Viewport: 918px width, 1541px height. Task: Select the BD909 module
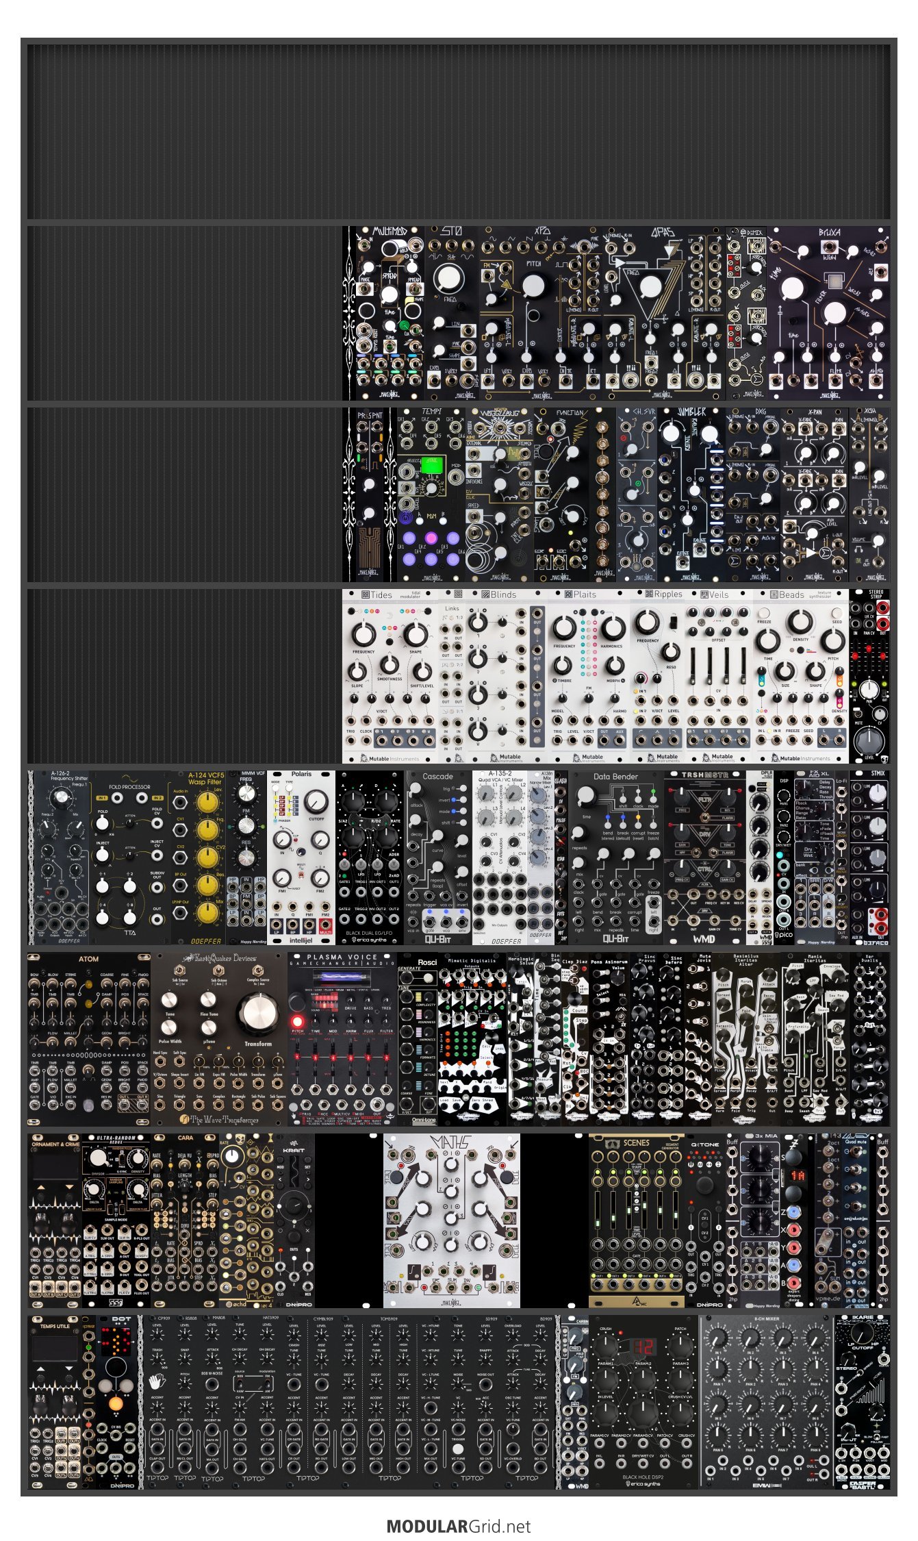[x=527, y=1402]
